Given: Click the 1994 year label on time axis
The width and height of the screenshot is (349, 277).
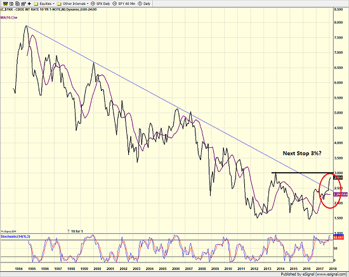Looking at the screenshot, I should coord(18,269).
